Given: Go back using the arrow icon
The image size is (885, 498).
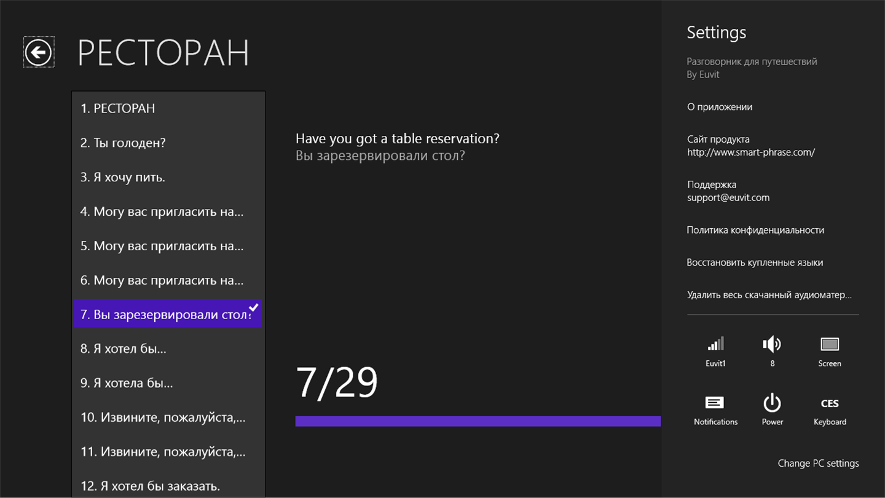Looking at the screenshot, I should 39,52.
